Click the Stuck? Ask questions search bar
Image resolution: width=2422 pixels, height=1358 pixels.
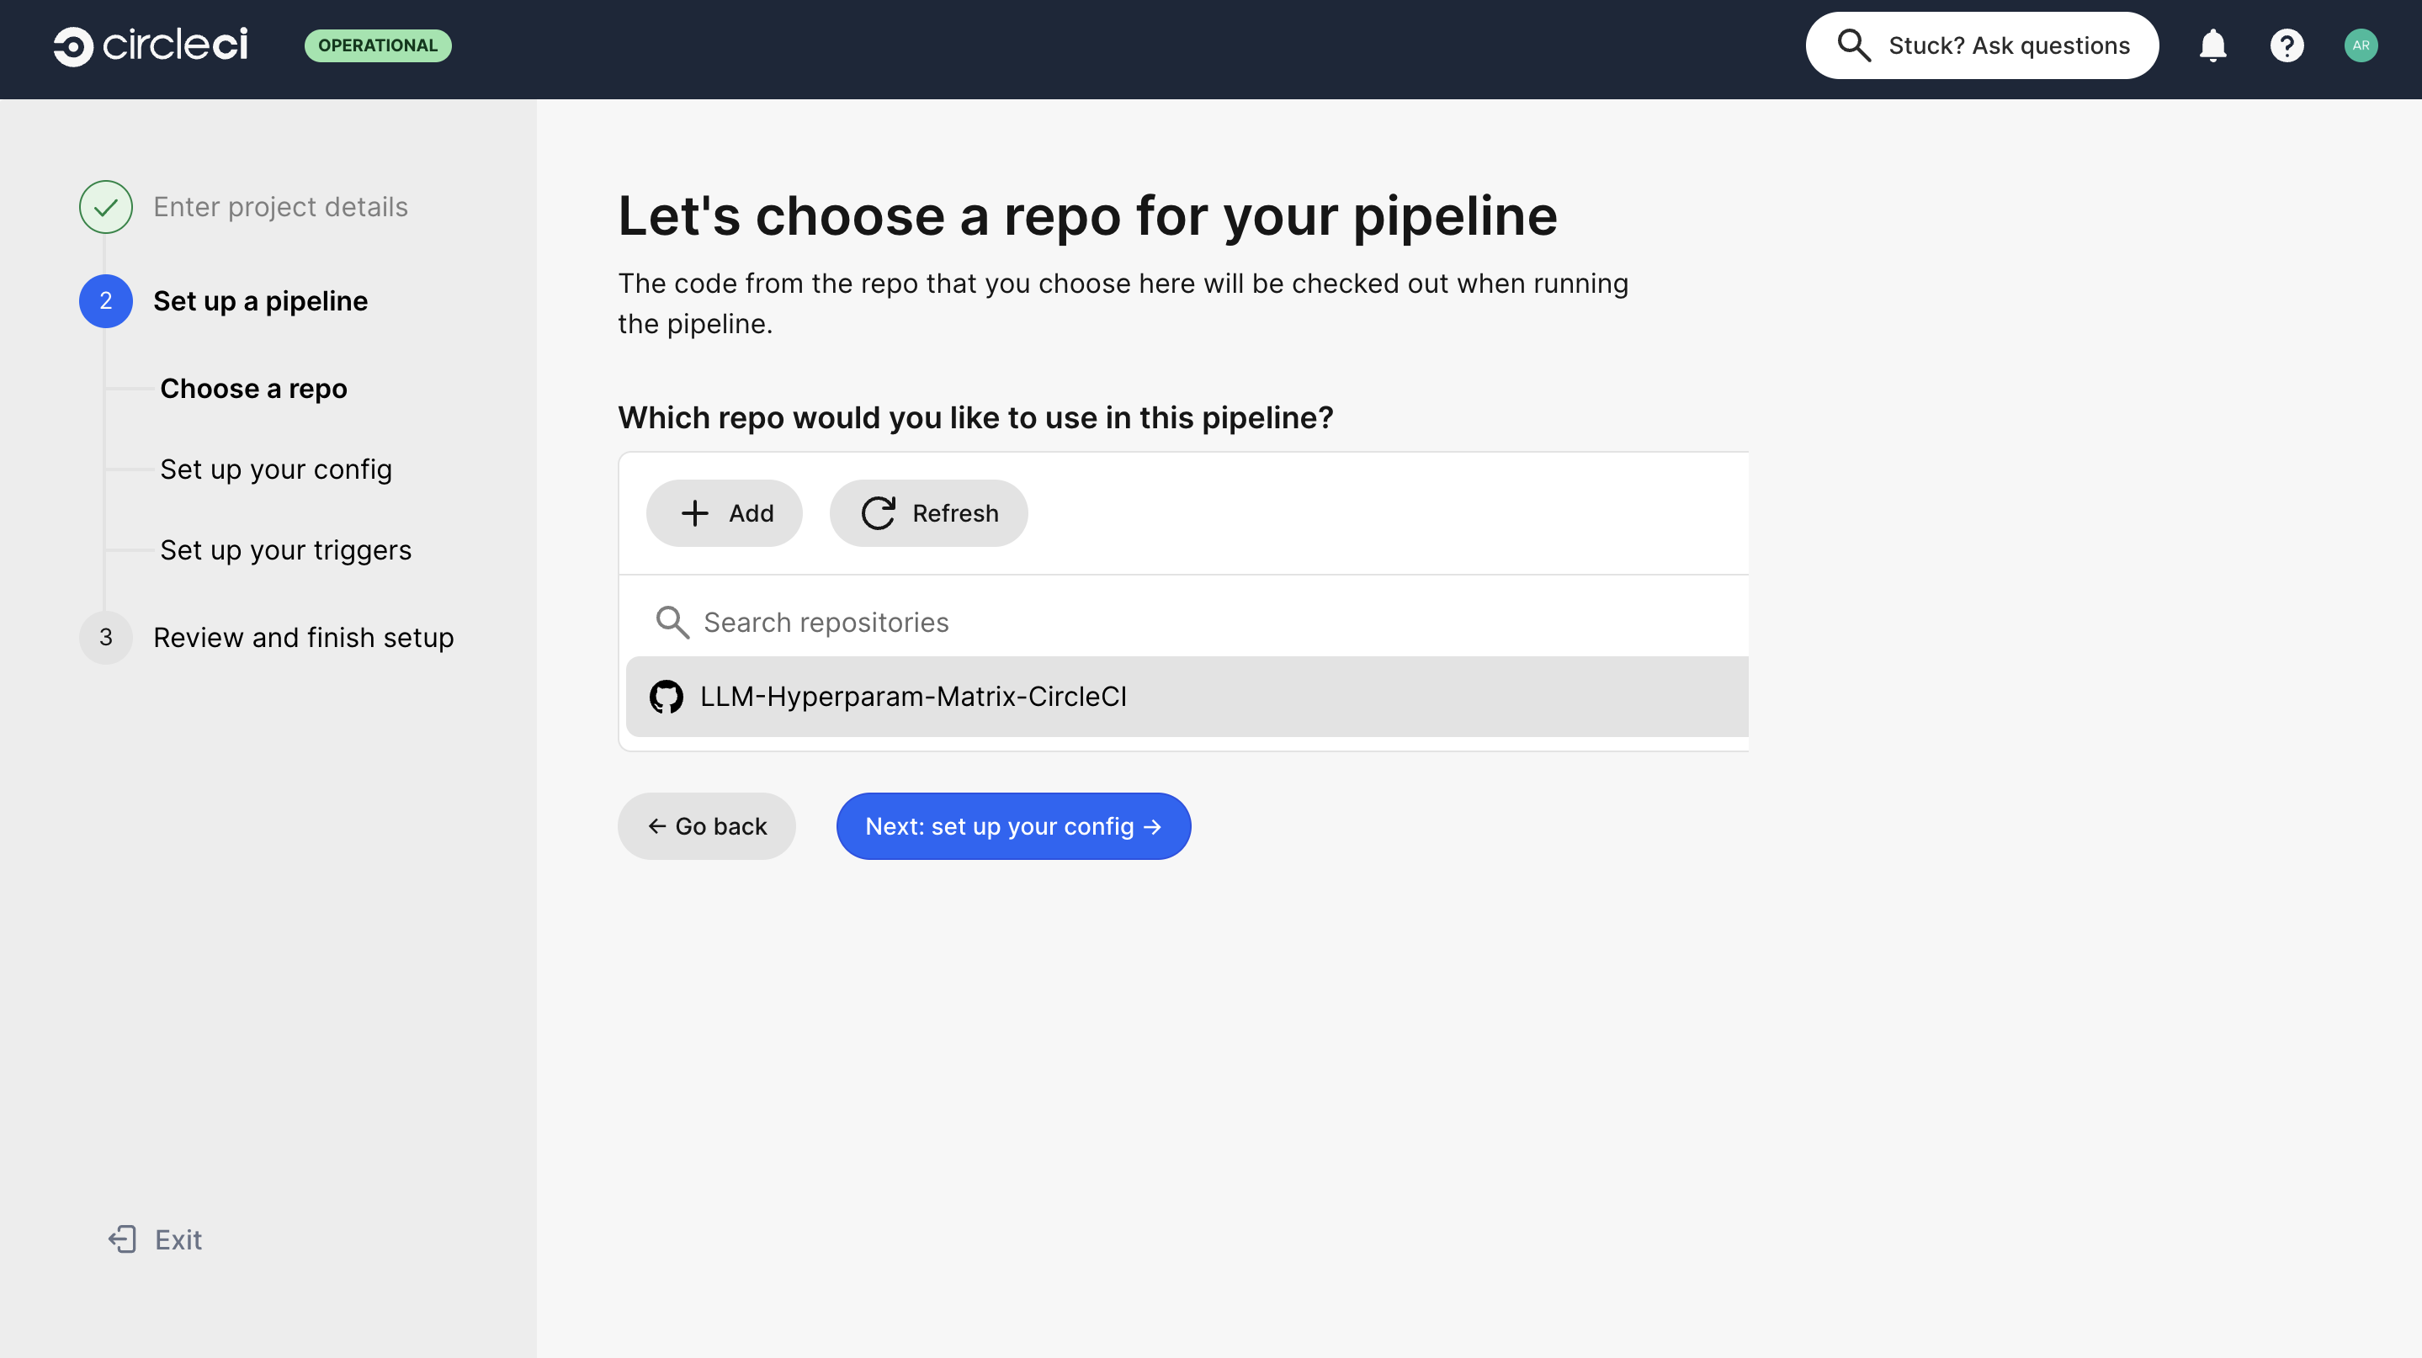pyautogui.click(x=1982, y=44)
